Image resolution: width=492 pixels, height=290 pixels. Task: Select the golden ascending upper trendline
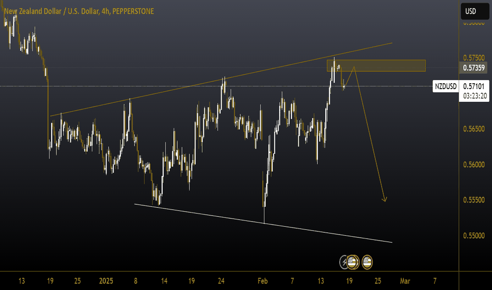[x=221, y=79]
